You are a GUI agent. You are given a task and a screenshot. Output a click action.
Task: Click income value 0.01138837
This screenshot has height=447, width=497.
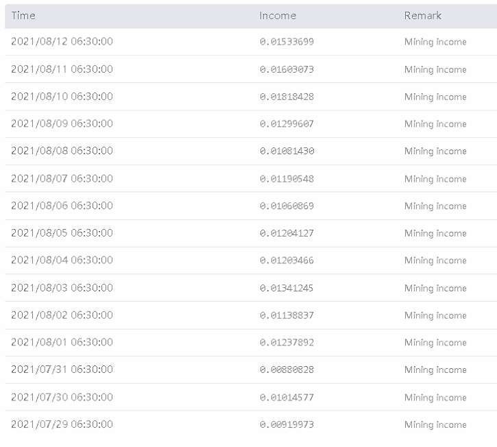(287, 315)
